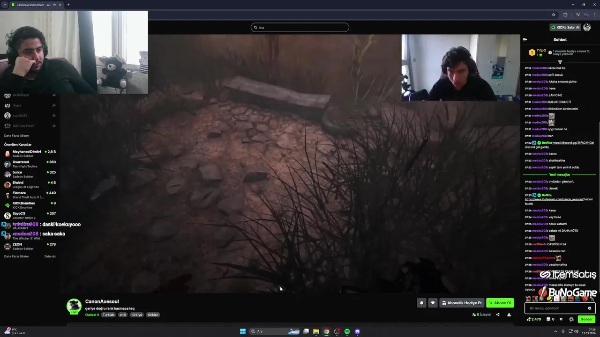Click the Gönder send button
The height and width of the screenshot is (337, 600).
pos(586,319)
